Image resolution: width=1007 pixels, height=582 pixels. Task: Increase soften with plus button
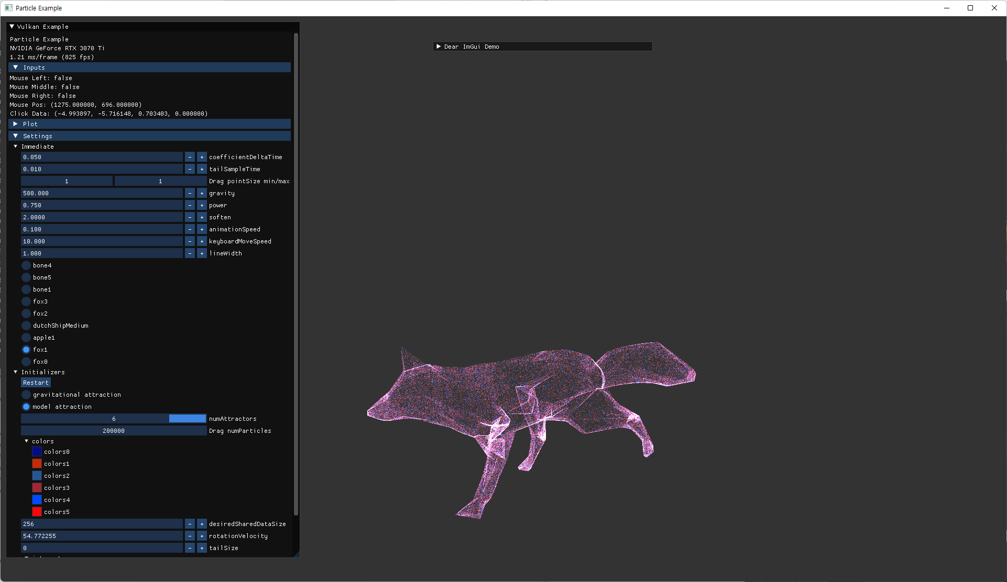pyautogui.click(x=202, y=217)
